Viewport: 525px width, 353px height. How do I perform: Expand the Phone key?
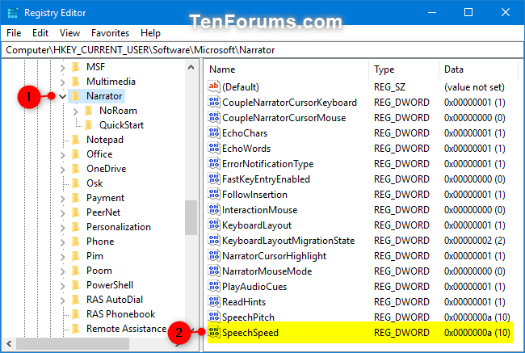click(x=63, y=242)
